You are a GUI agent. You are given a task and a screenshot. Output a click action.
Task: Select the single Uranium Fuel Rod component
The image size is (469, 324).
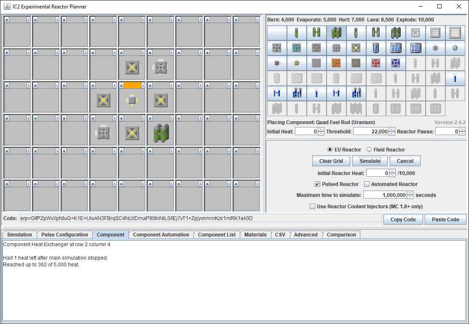point(297,33)
